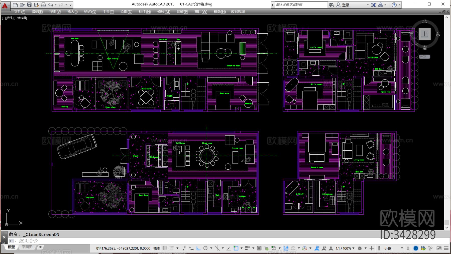Click the 南 direction on the ViewCube

(424, 48)
